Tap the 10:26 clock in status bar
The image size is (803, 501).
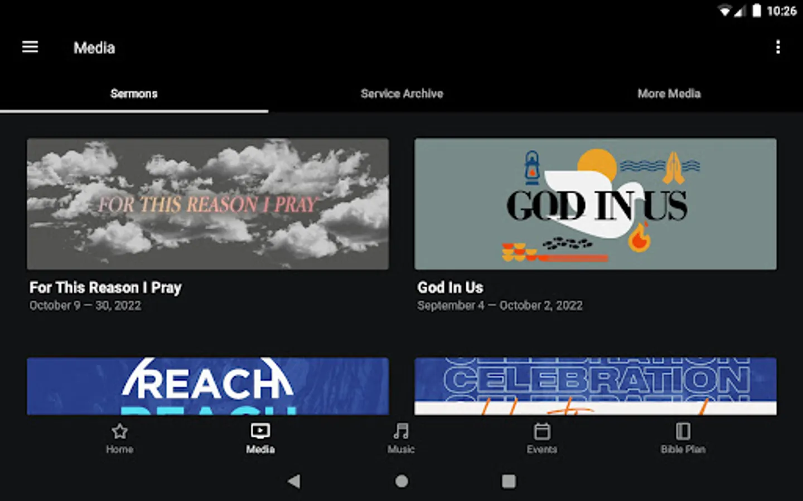pos(781,11)
